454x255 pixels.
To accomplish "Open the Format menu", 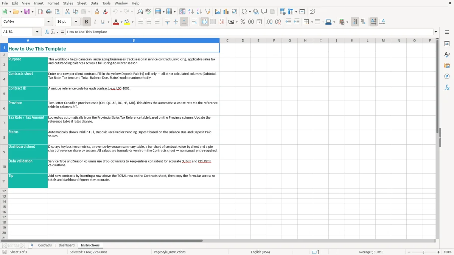I will (x=53, y=3).
